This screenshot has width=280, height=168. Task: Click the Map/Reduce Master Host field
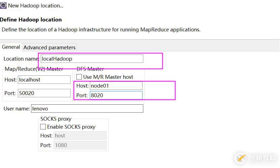pos(44,79)
